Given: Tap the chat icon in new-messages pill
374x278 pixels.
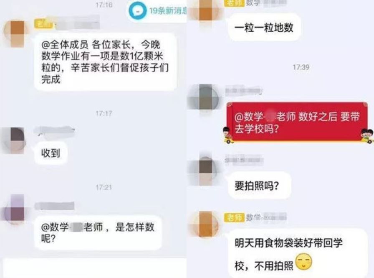Looking at the screenshot, I should (137, 11).
